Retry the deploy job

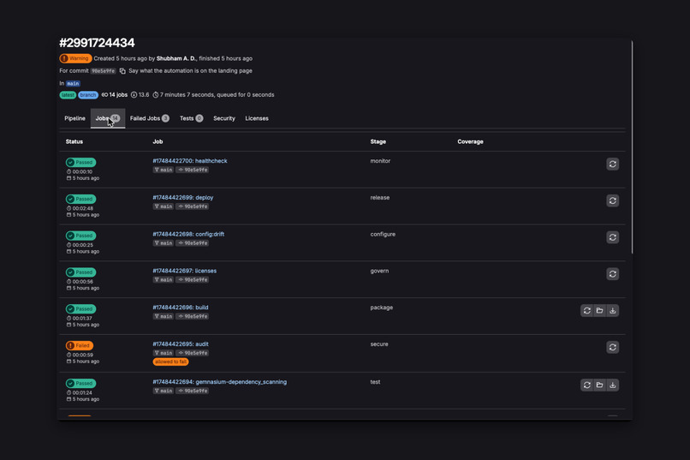pyautogui.click(x=612, y=200)
